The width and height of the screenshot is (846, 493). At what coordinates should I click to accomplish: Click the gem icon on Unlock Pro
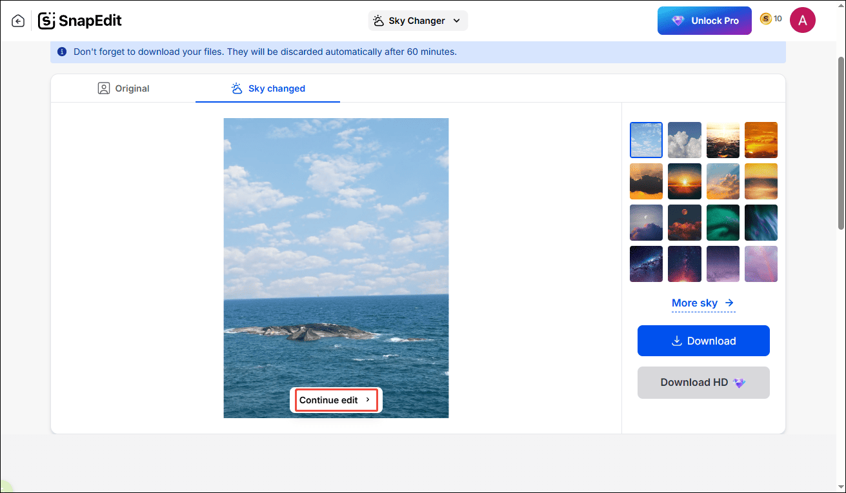coord(678,20)
